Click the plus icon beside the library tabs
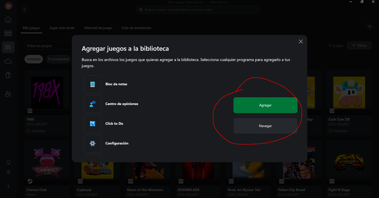This screenshot has height=198, width=379. (x=370, y=27)
